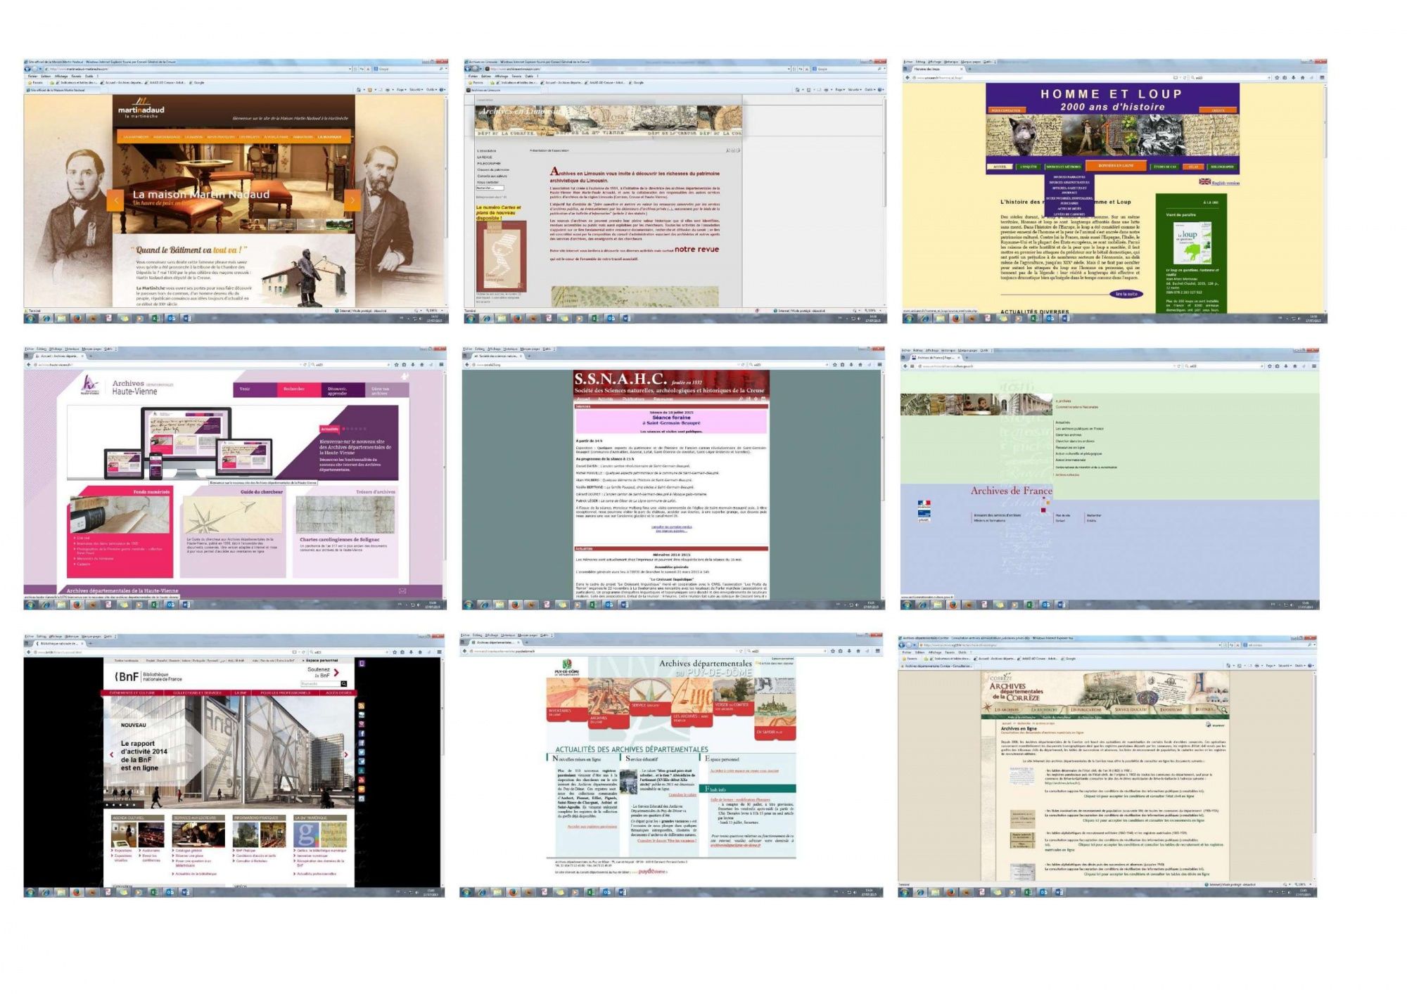Click next-slide arrow on Martin Nadaud carousel
The image size is (1407, 994).
click(x=352, y=200)
